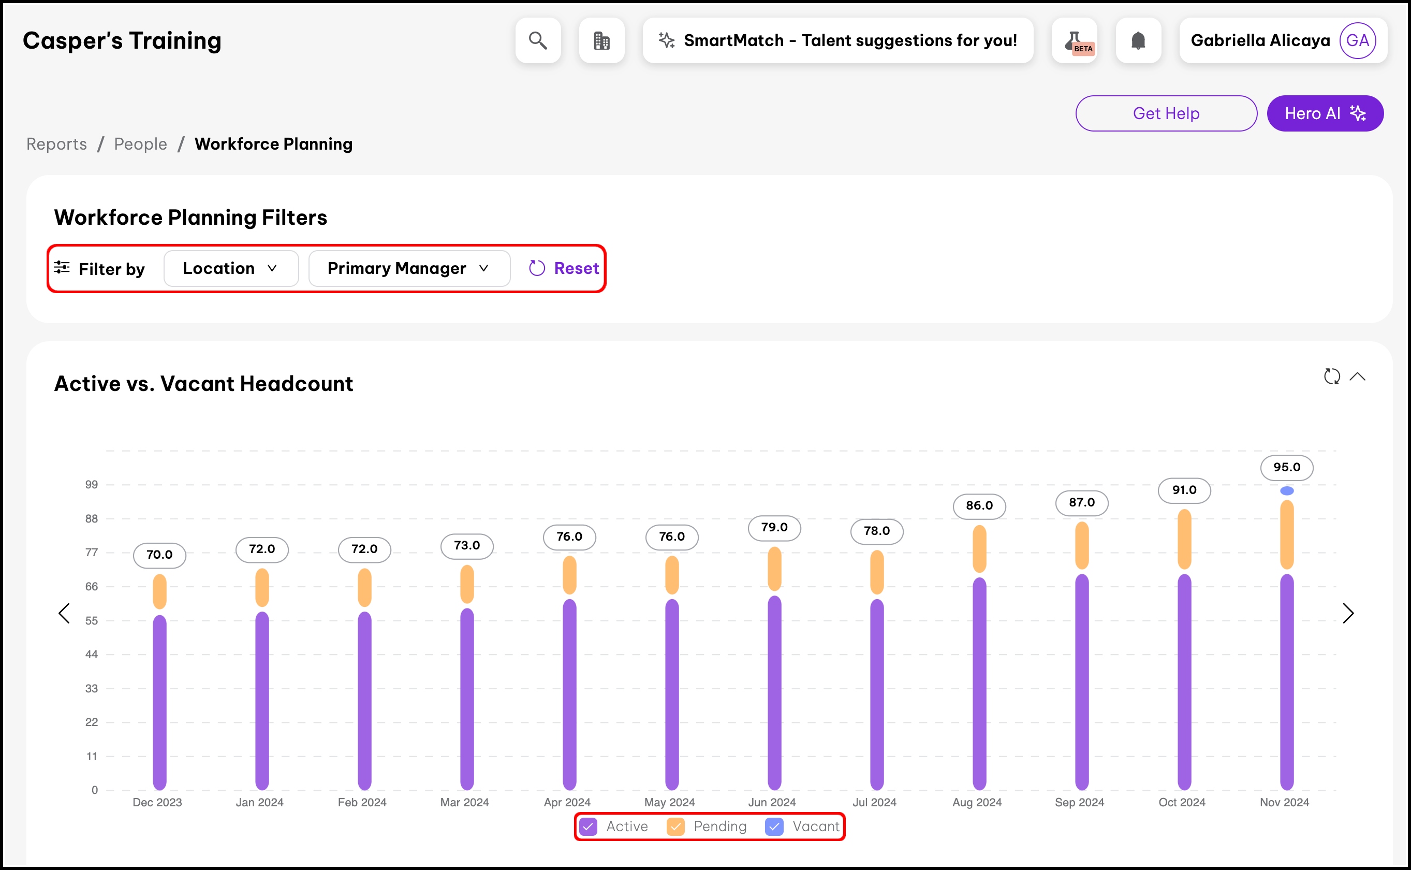
Task: Launch Hero AI button
Action: coord(1325,113)
